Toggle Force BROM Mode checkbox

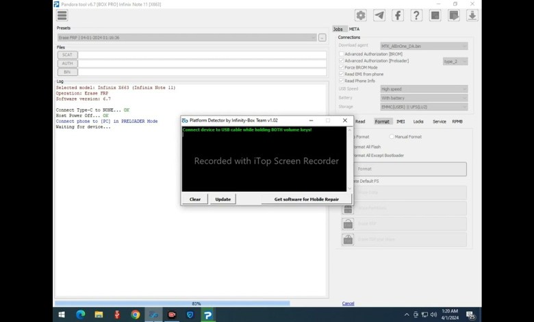click(x=342, y=67)
